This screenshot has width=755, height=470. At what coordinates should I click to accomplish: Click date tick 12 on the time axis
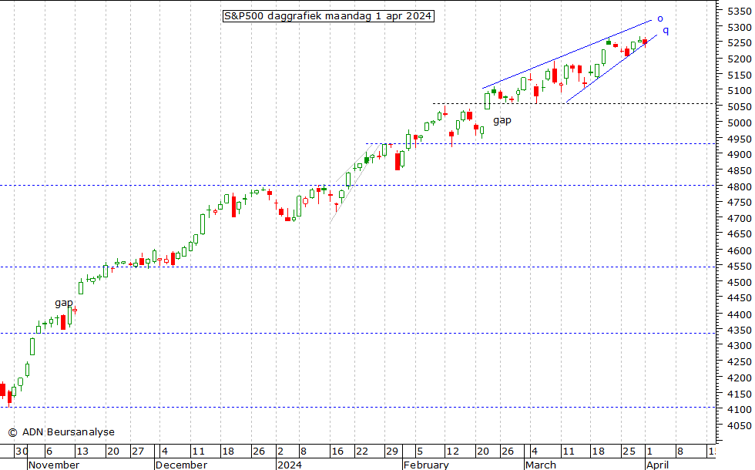coord(452,452)
